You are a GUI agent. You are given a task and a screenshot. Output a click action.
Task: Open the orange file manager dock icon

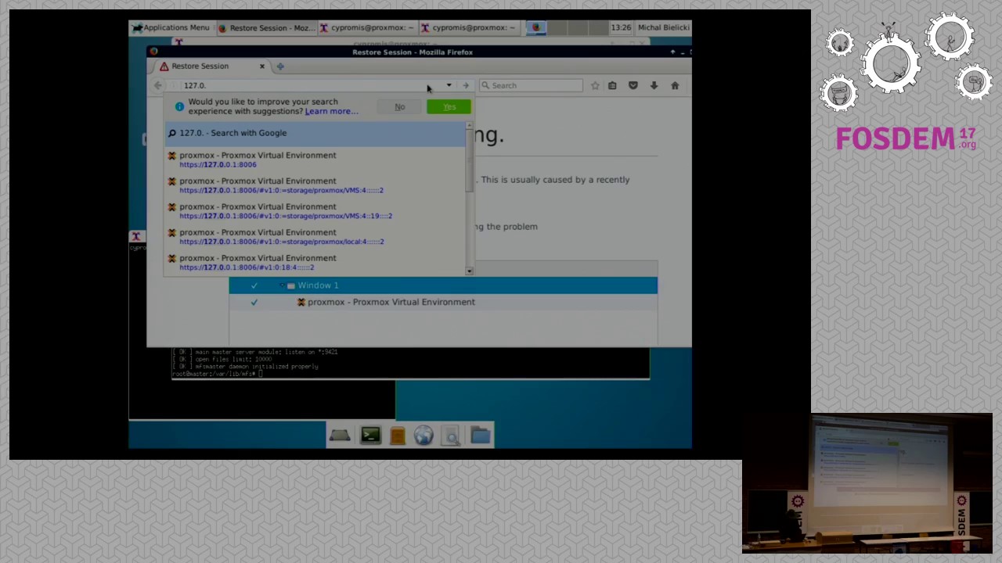397,436
